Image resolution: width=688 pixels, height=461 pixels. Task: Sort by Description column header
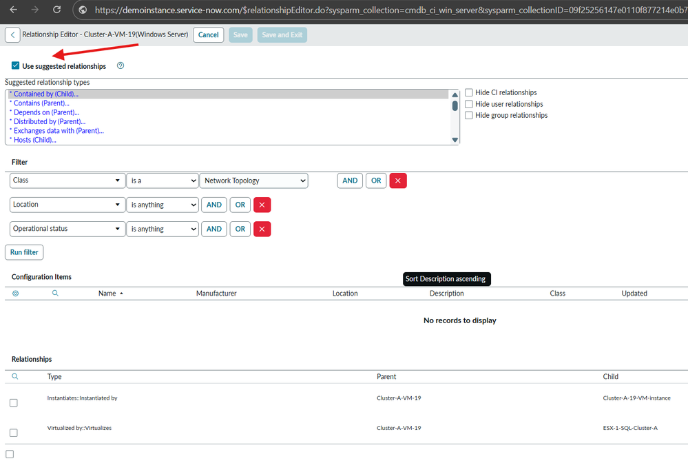click(446, 294)
